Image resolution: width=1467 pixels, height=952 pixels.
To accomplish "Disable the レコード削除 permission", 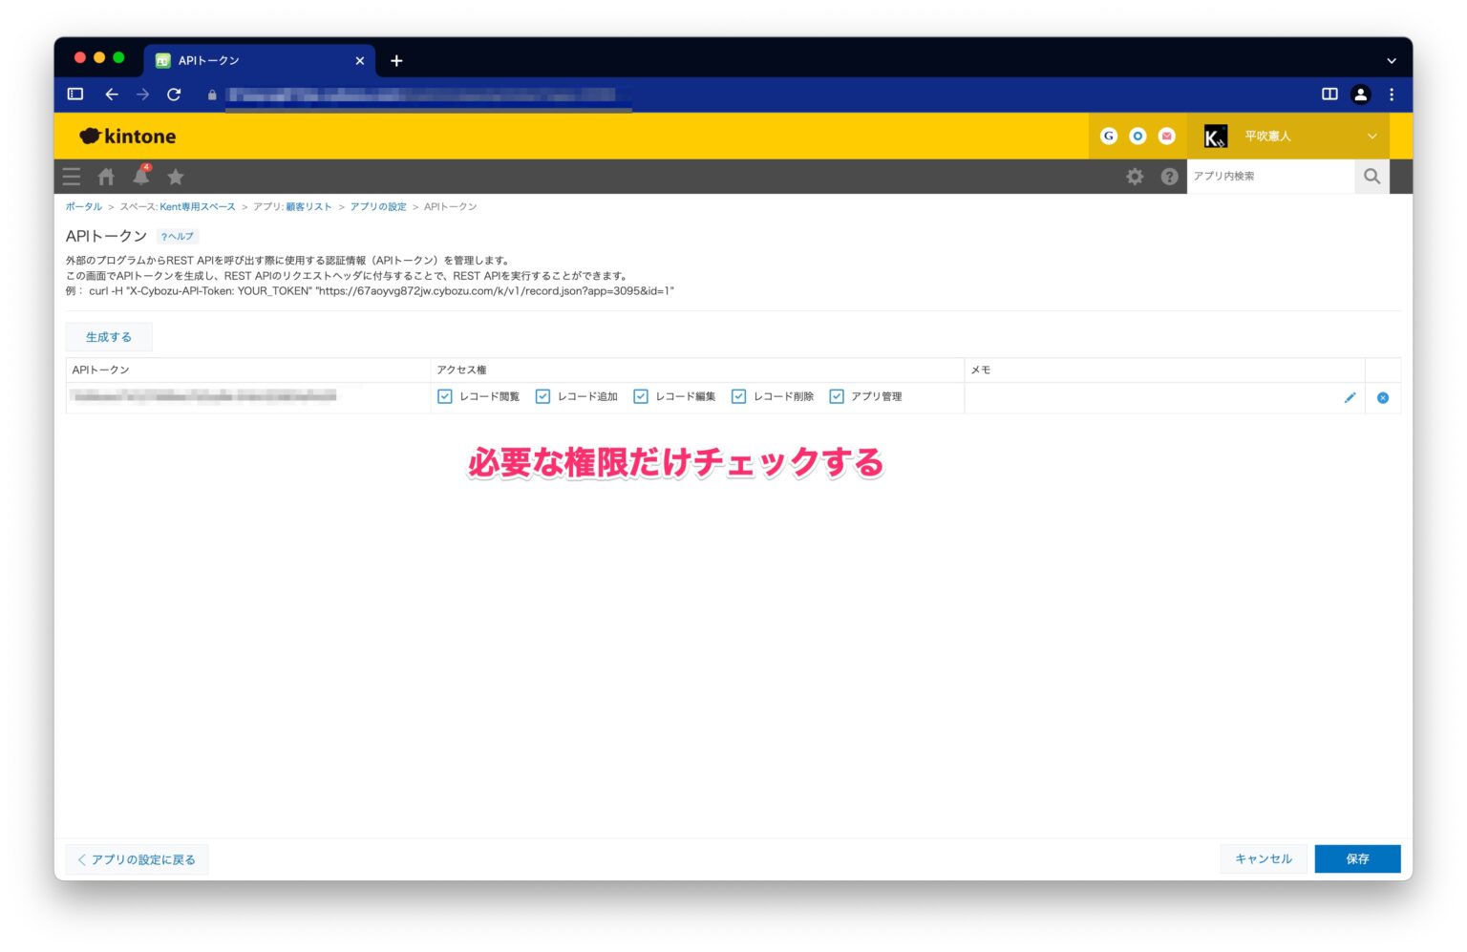I will coord(738,395).
